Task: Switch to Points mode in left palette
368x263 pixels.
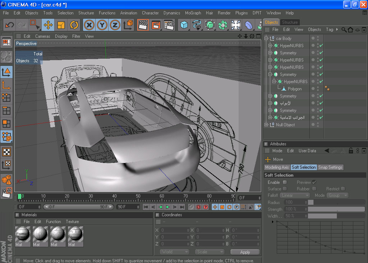Action: [6, 98]
